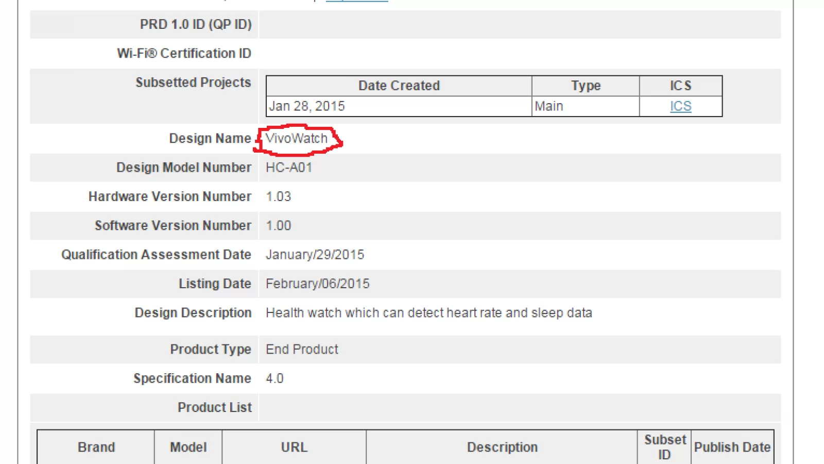Select the "Description" column header
This screenshot has height=464, width=824.
coord(502,447)
